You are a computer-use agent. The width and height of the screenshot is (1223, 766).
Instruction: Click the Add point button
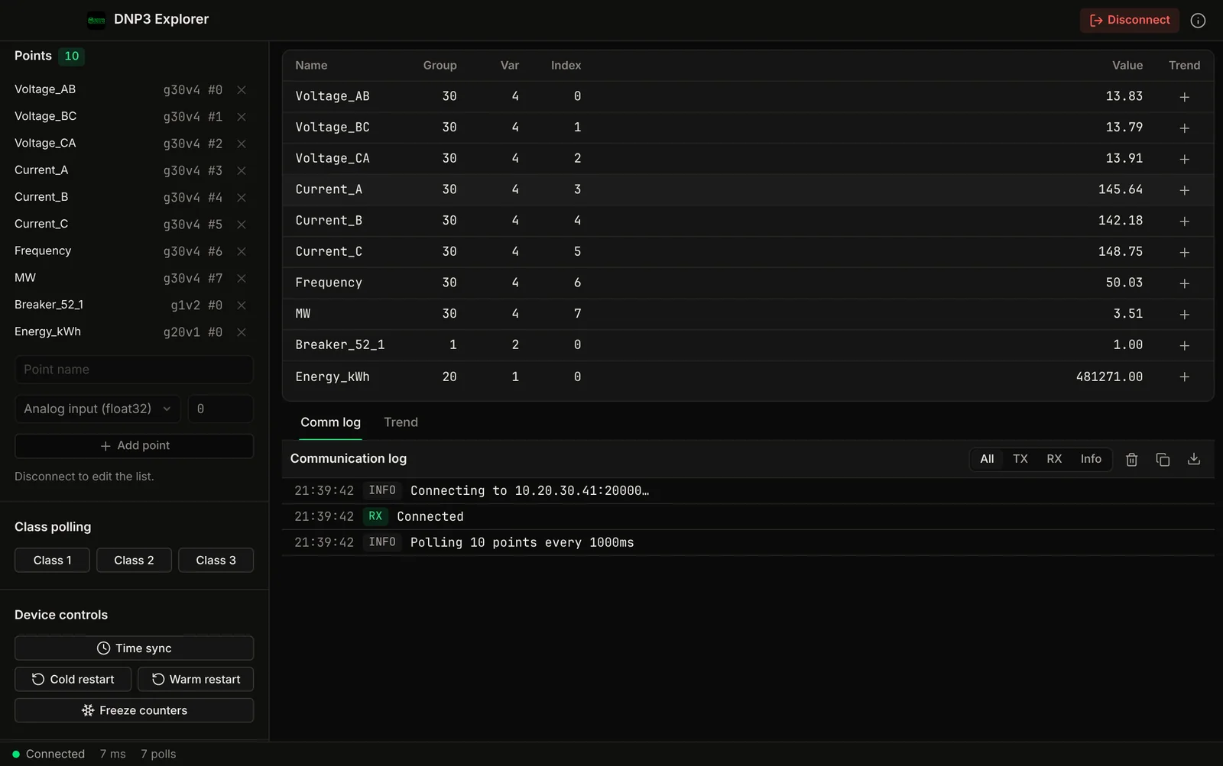pyautogui.click(x=134, y=446)
